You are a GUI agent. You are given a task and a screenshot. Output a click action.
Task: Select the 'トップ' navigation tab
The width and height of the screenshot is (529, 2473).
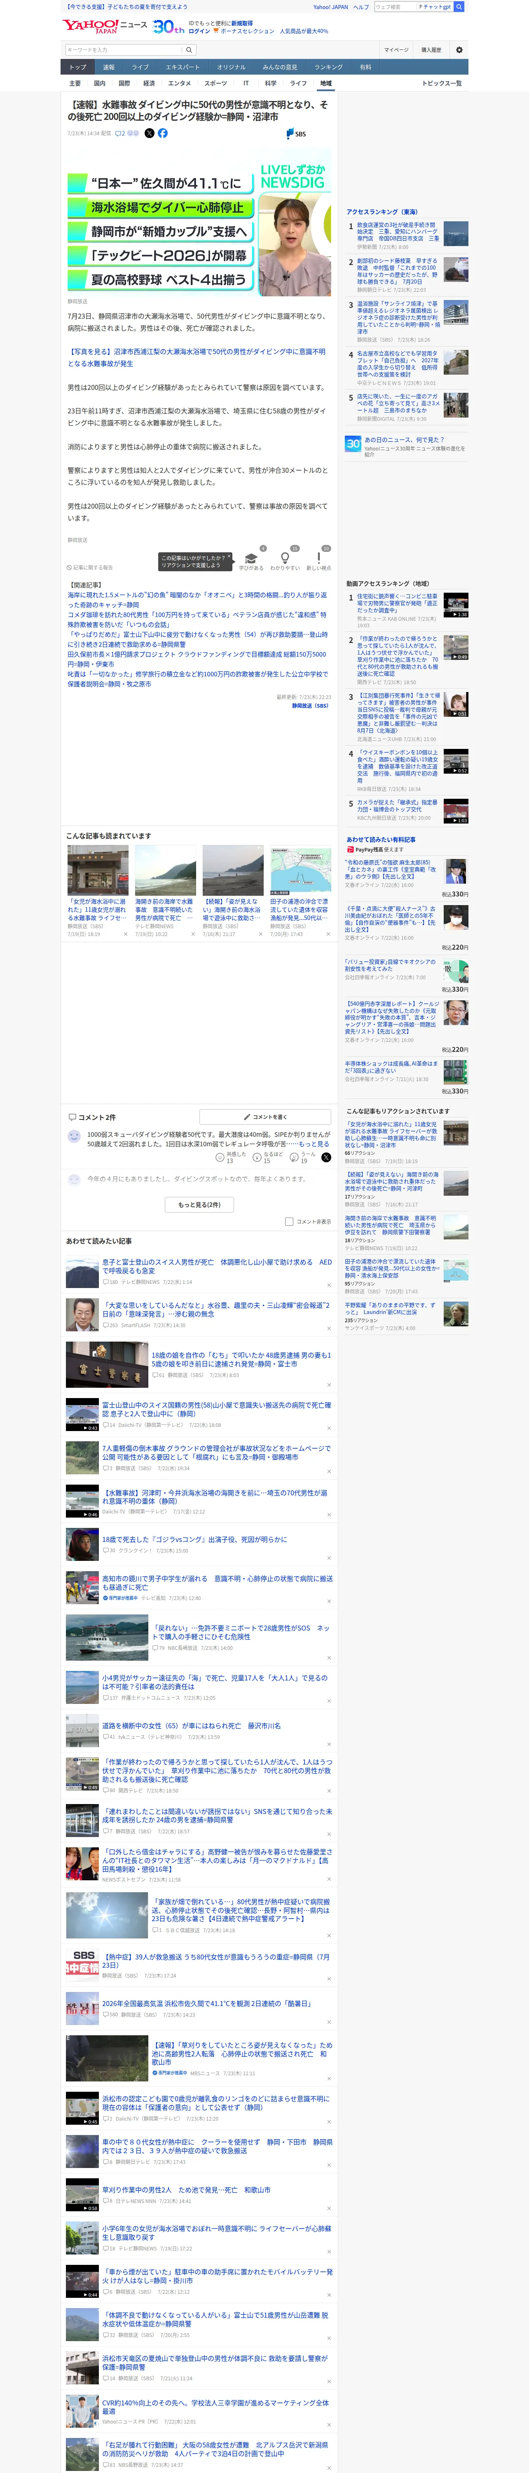point(78,67)
